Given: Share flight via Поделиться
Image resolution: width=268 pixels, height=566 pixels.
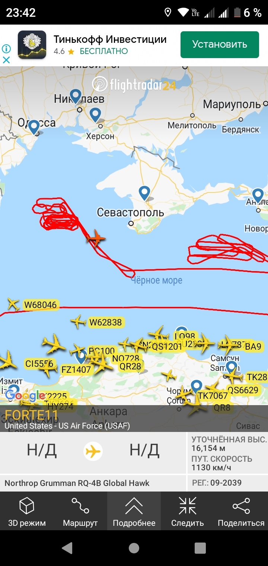Looking at the screenshot, I should (x=241, y=511).
